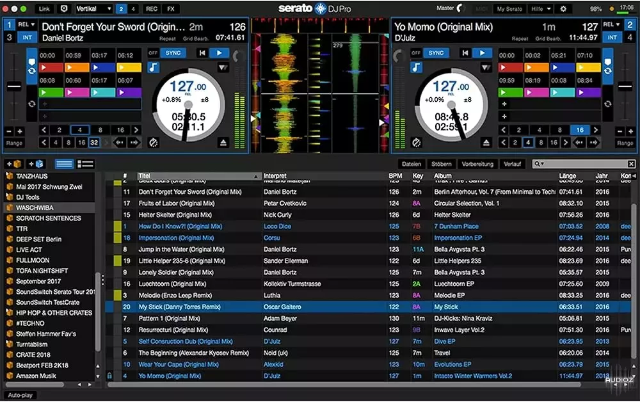Select the WASCHWIBA crate
This screenshot has width=640, height=402.
pos(50,208)
